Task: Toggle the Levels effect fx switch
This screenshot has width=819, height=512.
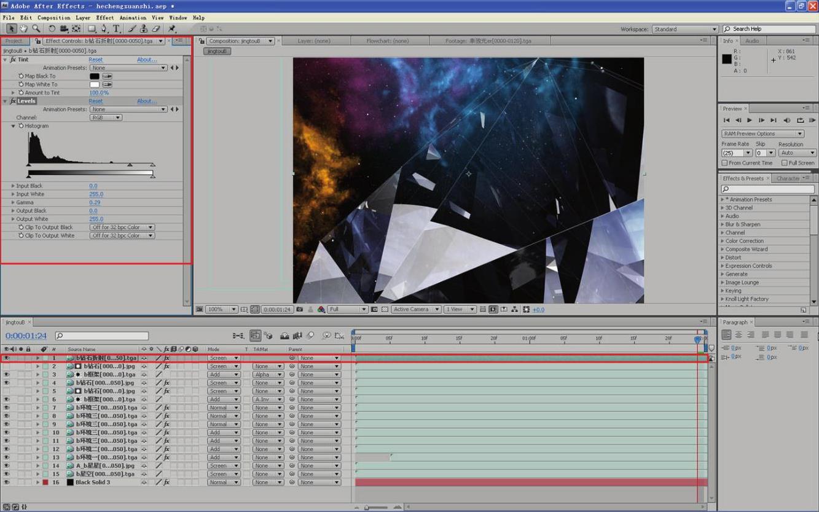Action: pos(13,101)
